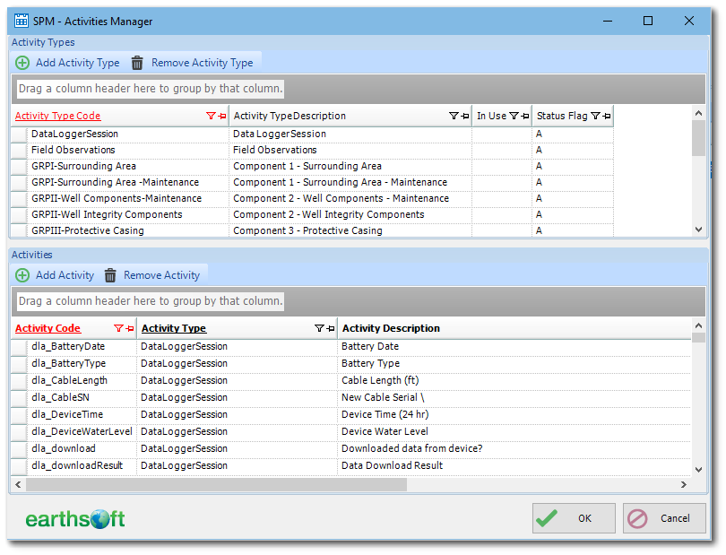Image resolution: width=726 pixels, height=555 pixels.
Task: Click the down arrow on the activity types scrollbar
Action: coord(697,229)
